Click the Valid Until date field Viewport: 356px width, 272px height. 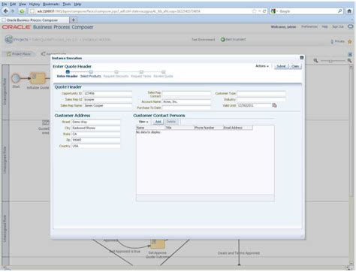[x=254, y=105]
